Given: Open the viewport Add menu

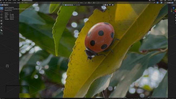Looking at the screenshot, I should 22,3.
